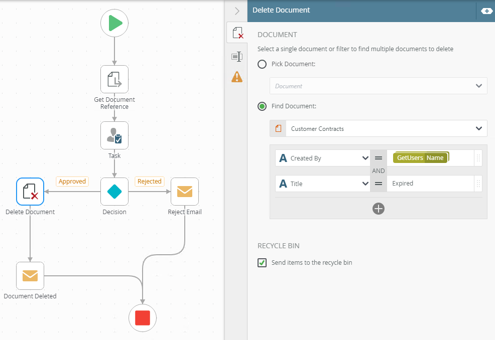This screenshot has width=495, height=340.
Task: Open the Errors warning tab
Action: (237, 77)
